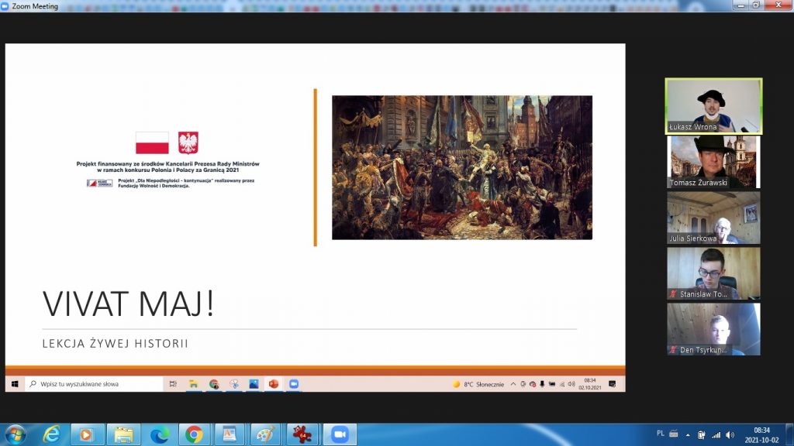Screen dimensions: 794x446
Task: Open the PL input language selector
Action: 660,434
